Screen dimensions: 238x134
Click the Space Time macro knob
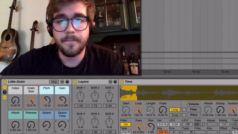62,125
